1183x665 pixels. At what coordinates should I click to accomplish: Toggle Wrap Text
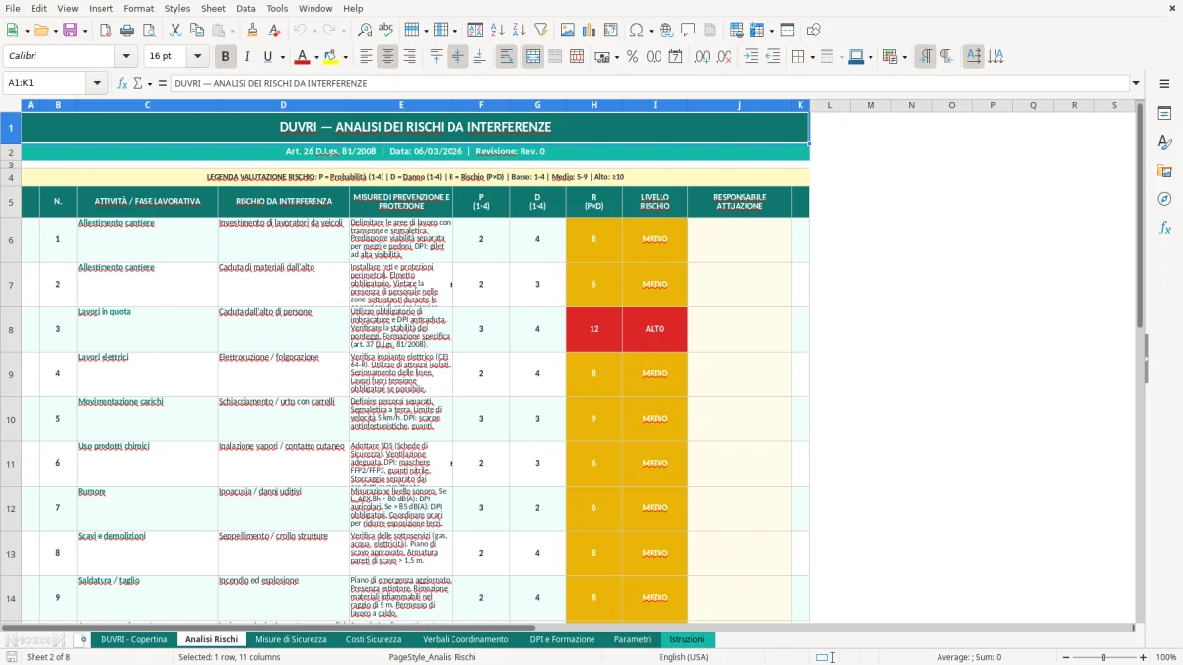tap(506, 57)
